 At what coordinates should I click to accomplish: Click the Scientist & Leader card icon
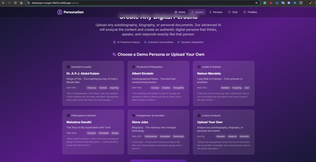[68, 67]
